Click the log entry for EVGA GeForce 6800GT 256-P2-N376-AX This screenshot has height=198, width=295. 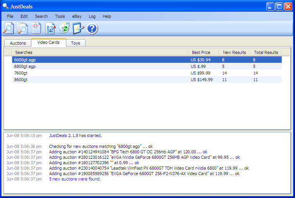click(x=144, y=174)
